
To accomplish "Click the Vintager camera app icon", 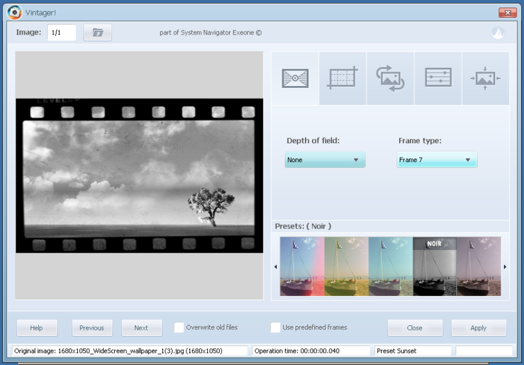I will point(14,13).
